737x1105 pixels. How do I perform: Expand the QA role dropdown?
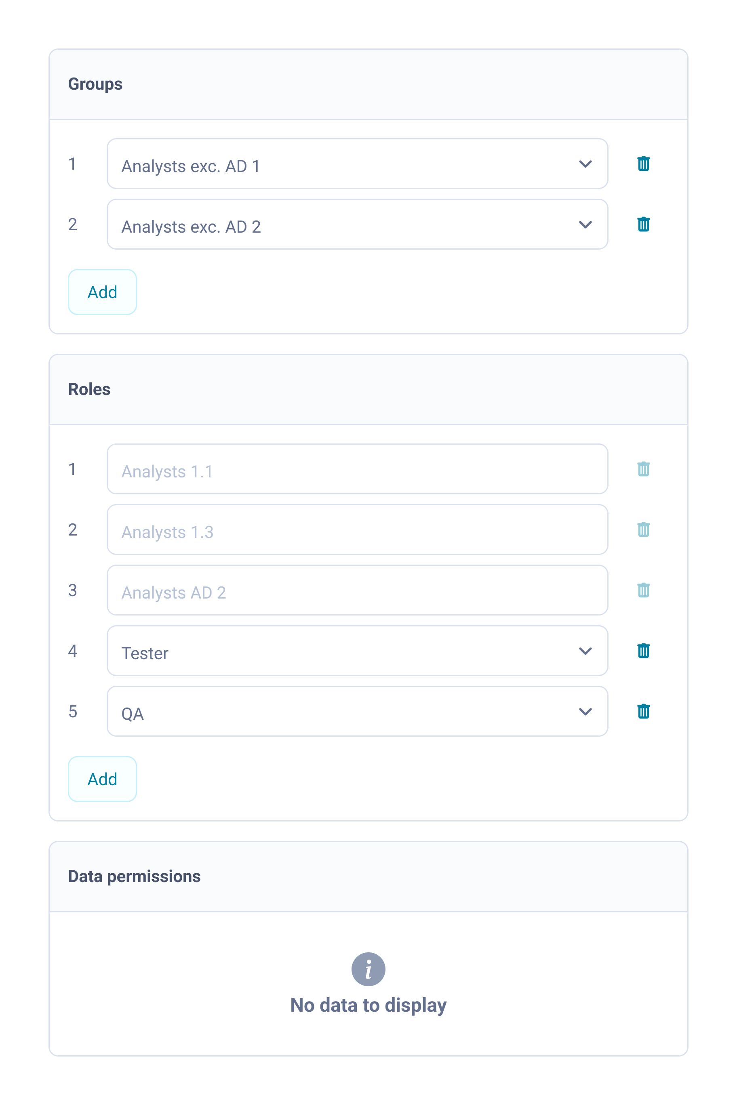pyautogui.click(x=357, y=711)
